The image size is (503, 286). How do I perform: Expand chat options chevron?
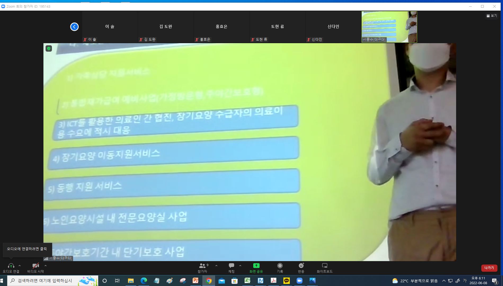coord(240,266)
